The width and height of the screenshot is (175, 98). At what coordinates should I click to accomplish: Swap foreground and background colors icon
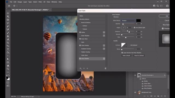pyautogui.click(x=9, y=75)
